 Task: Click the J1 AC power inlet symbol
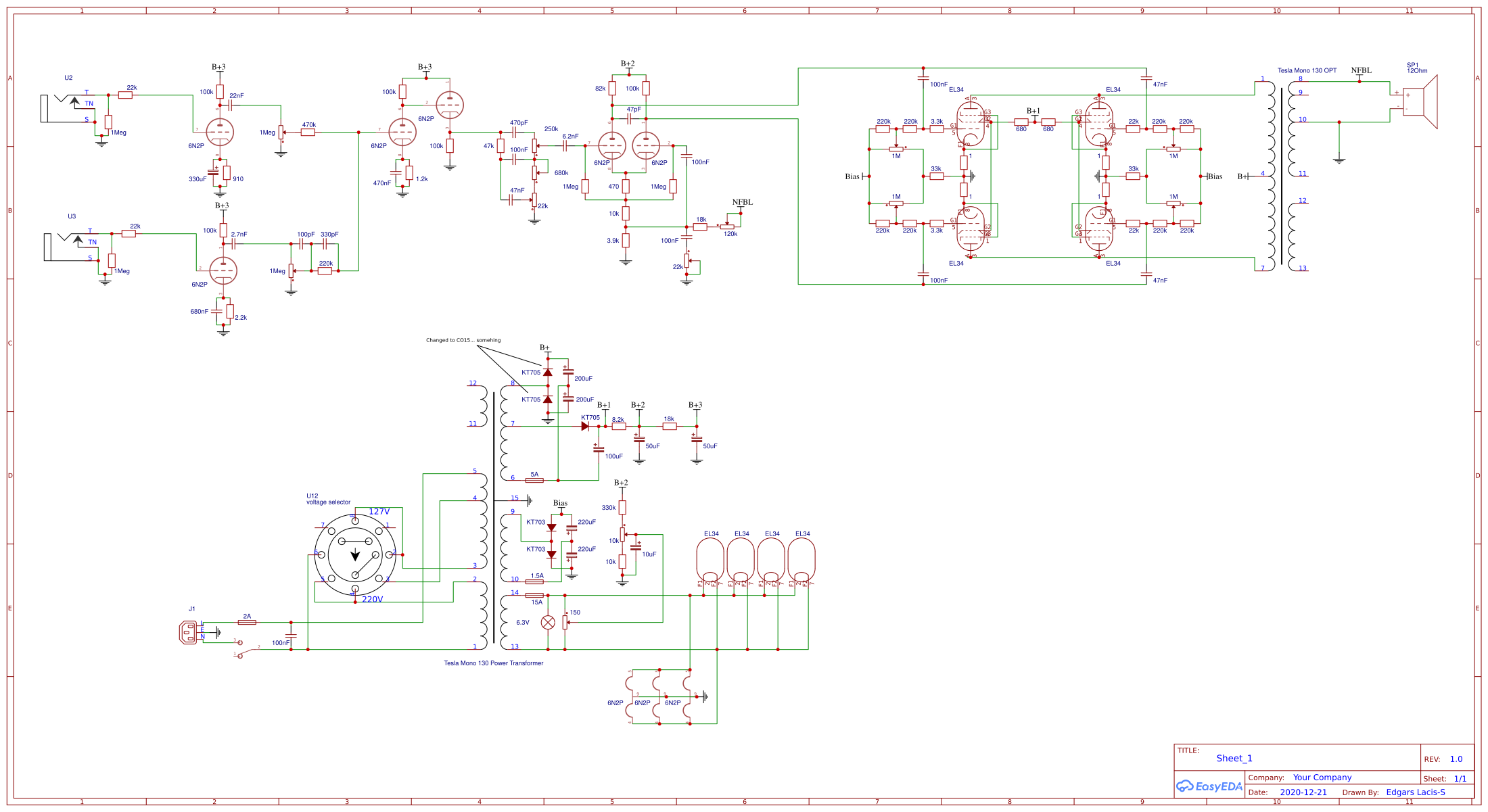pos(189,633)
